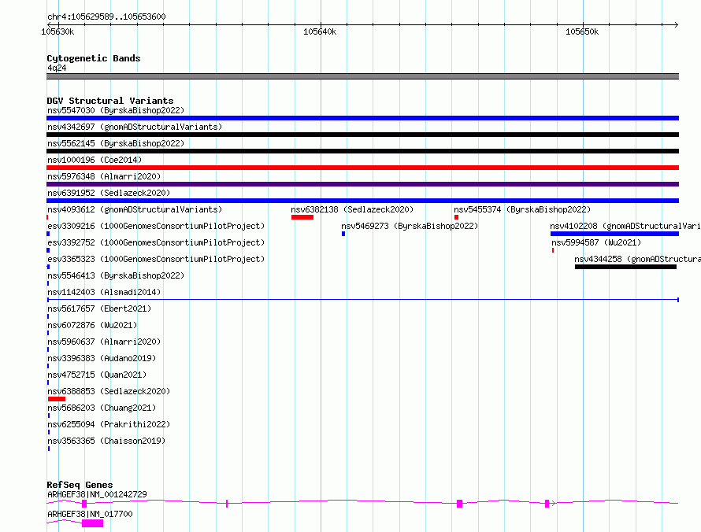Click the 105650k ruler position marker
Screen dimensions: 701x532
click(582, 31)
